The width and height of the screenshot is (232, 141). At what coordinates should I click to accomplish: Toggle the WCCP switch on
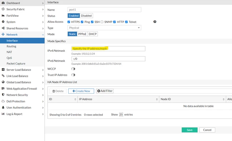point(73,69)
